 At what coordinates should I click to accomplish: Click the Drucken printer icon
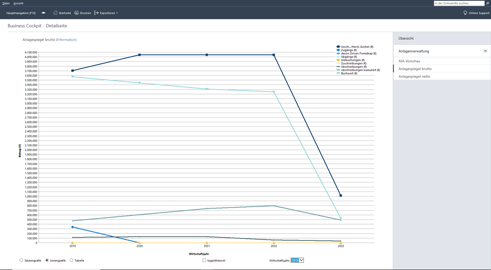(77, 13)
